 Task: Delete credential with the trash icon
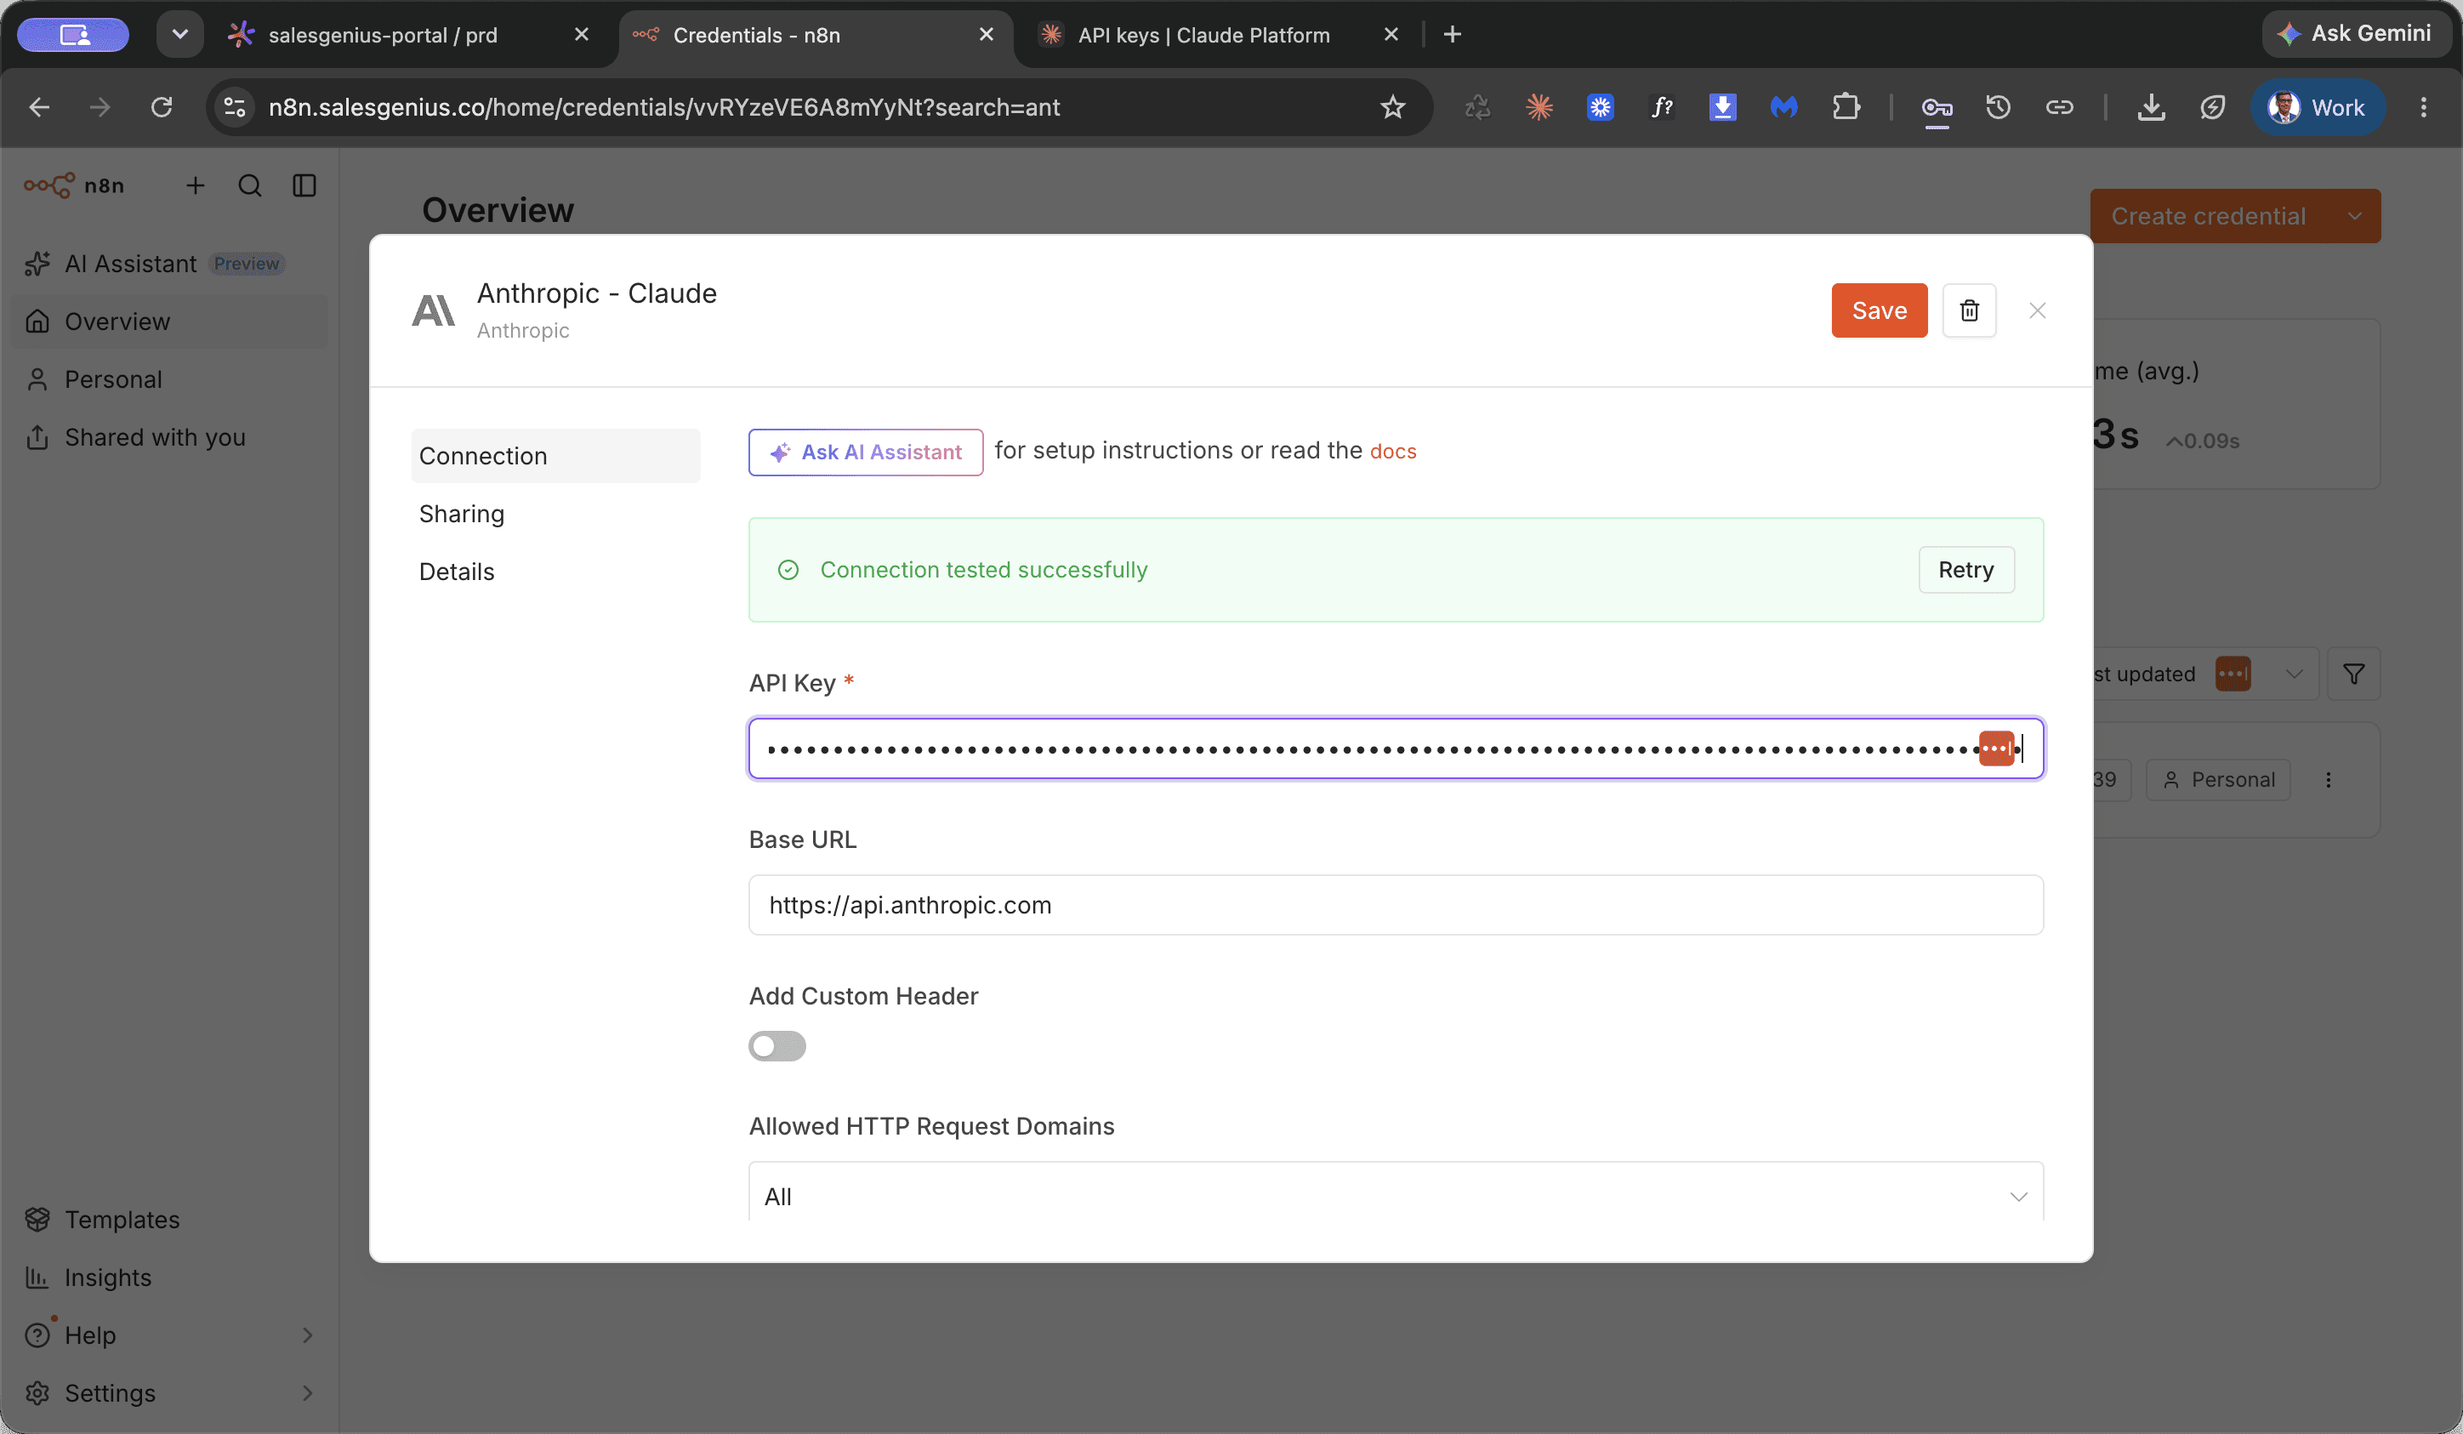(x=1969, y=310)
